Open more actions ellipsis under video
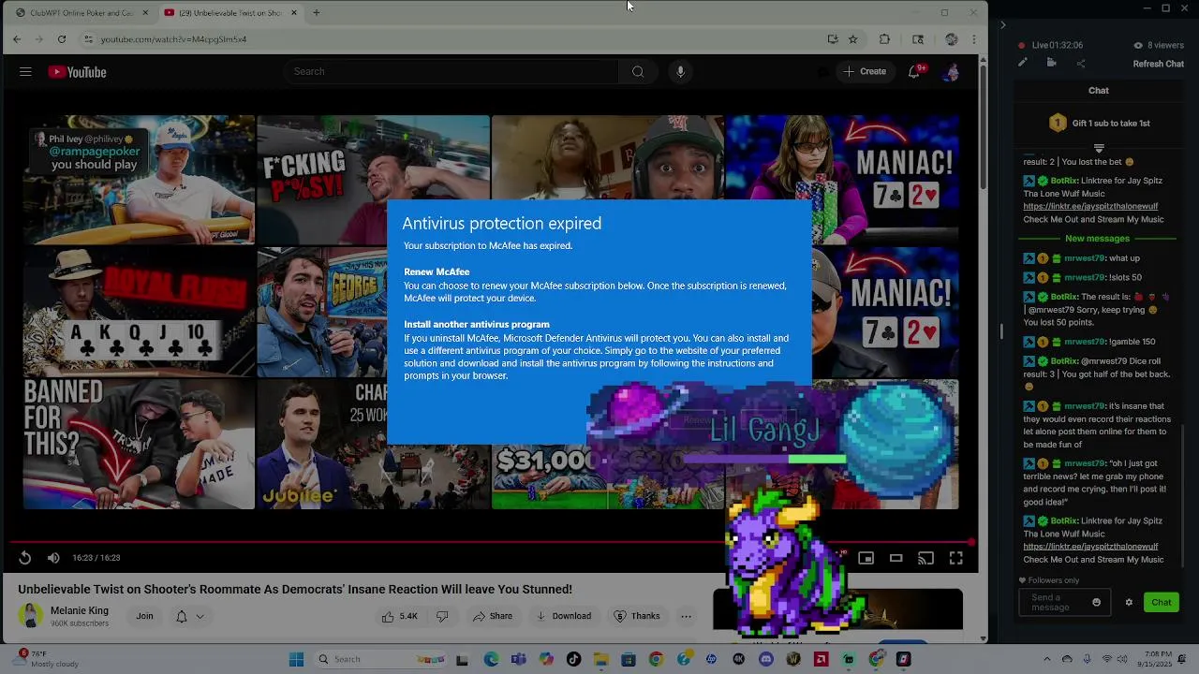The width and height of the screenshot is (1199, 674). [x=687, y=616]
